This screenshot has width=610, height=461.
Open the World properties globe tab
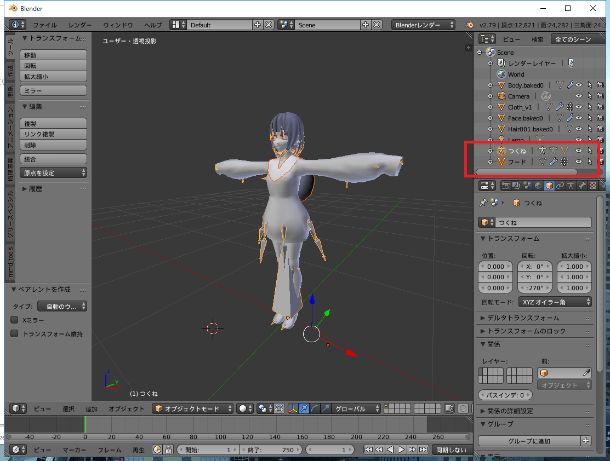(538, 186)
